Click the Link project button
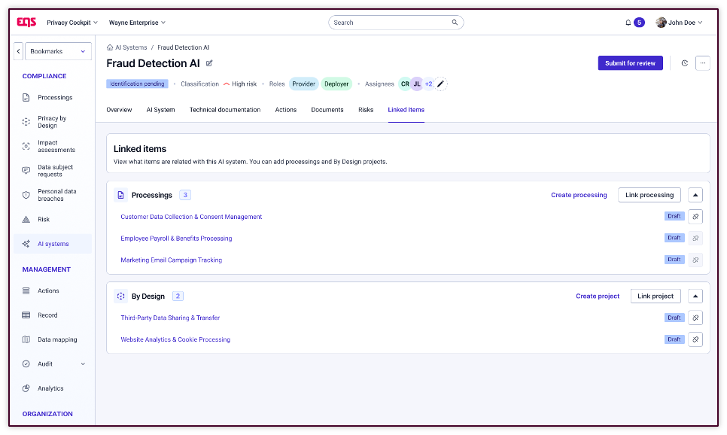Viewport: 727px width, 435px height. (656, 297)
